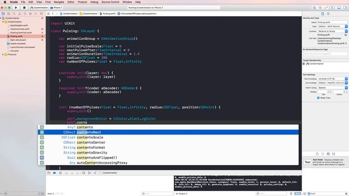
Task: Open the Type dropdown Default - Swift Source
Action: pyautogui.click(x=332, y=26)
